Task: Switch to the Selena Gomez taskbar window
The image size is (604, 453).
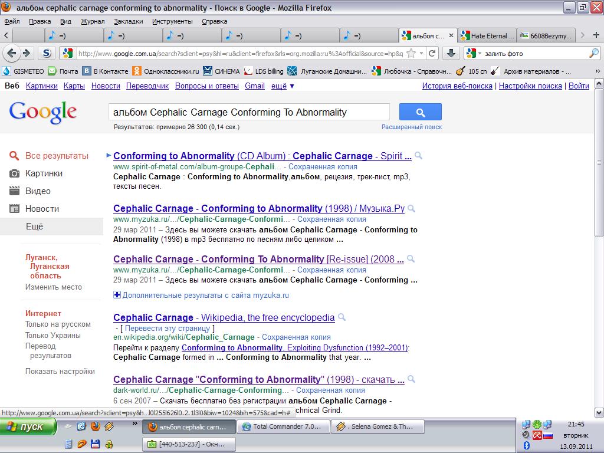Action: (377, 426)
